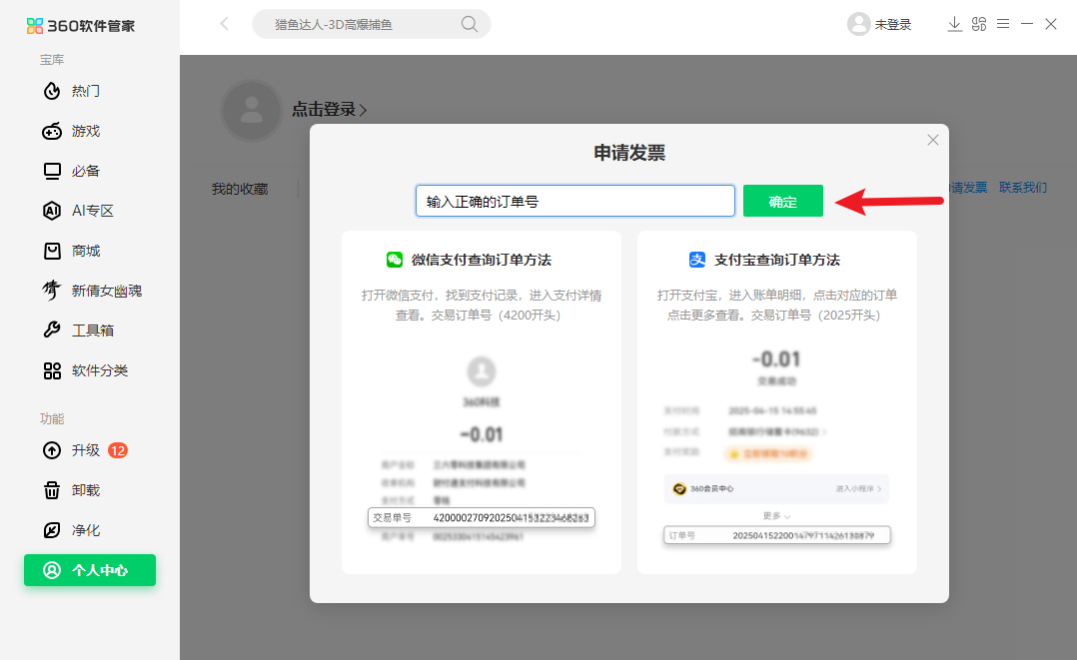Screen dimensions: 1077x660
Task: Click the Alipay icon
Action: tap(697, 260)
